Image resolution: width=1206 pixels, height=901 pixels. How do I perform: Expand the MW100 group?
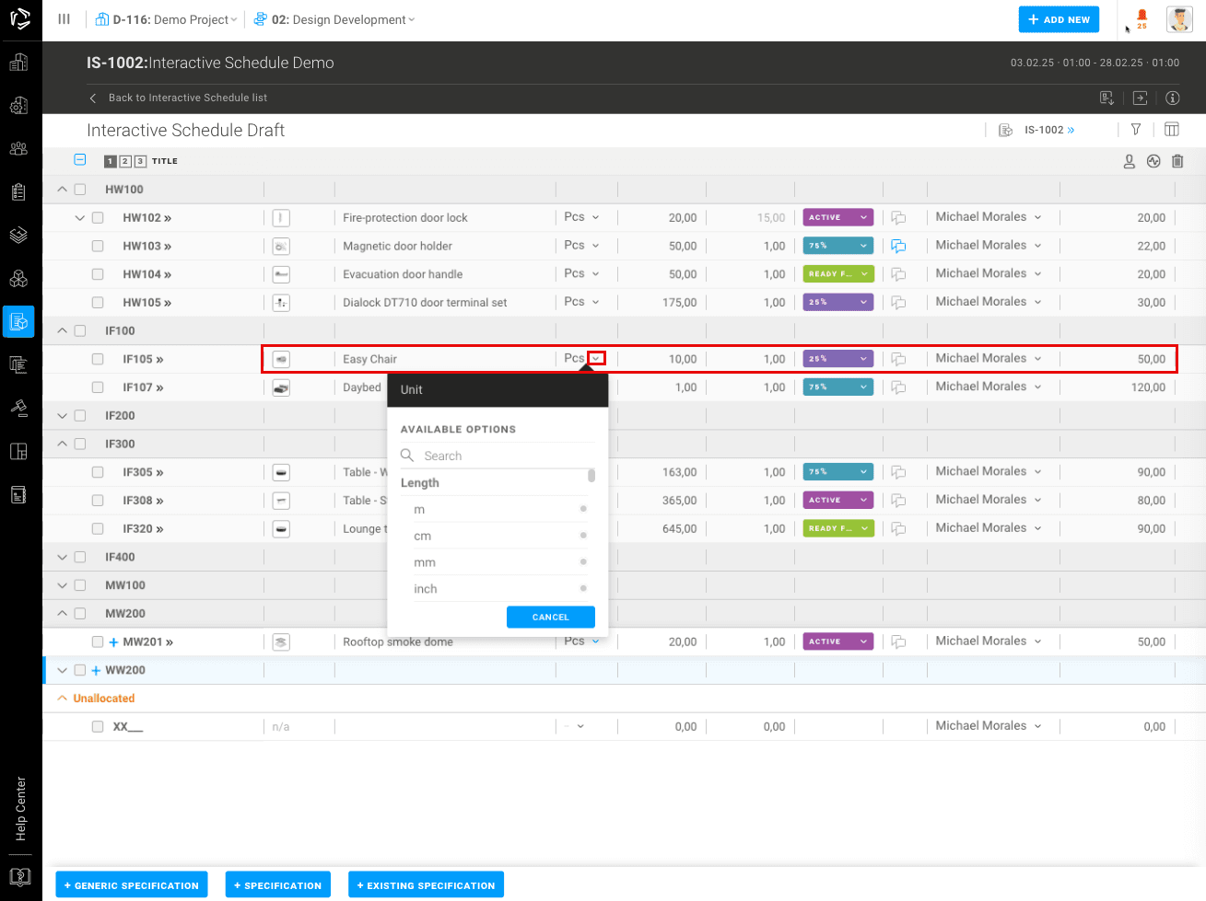63,585
